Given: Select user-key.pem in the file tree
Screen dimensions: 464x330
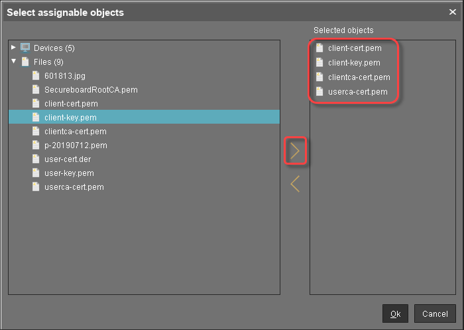Looking at the screenshot, I should 69,173.
